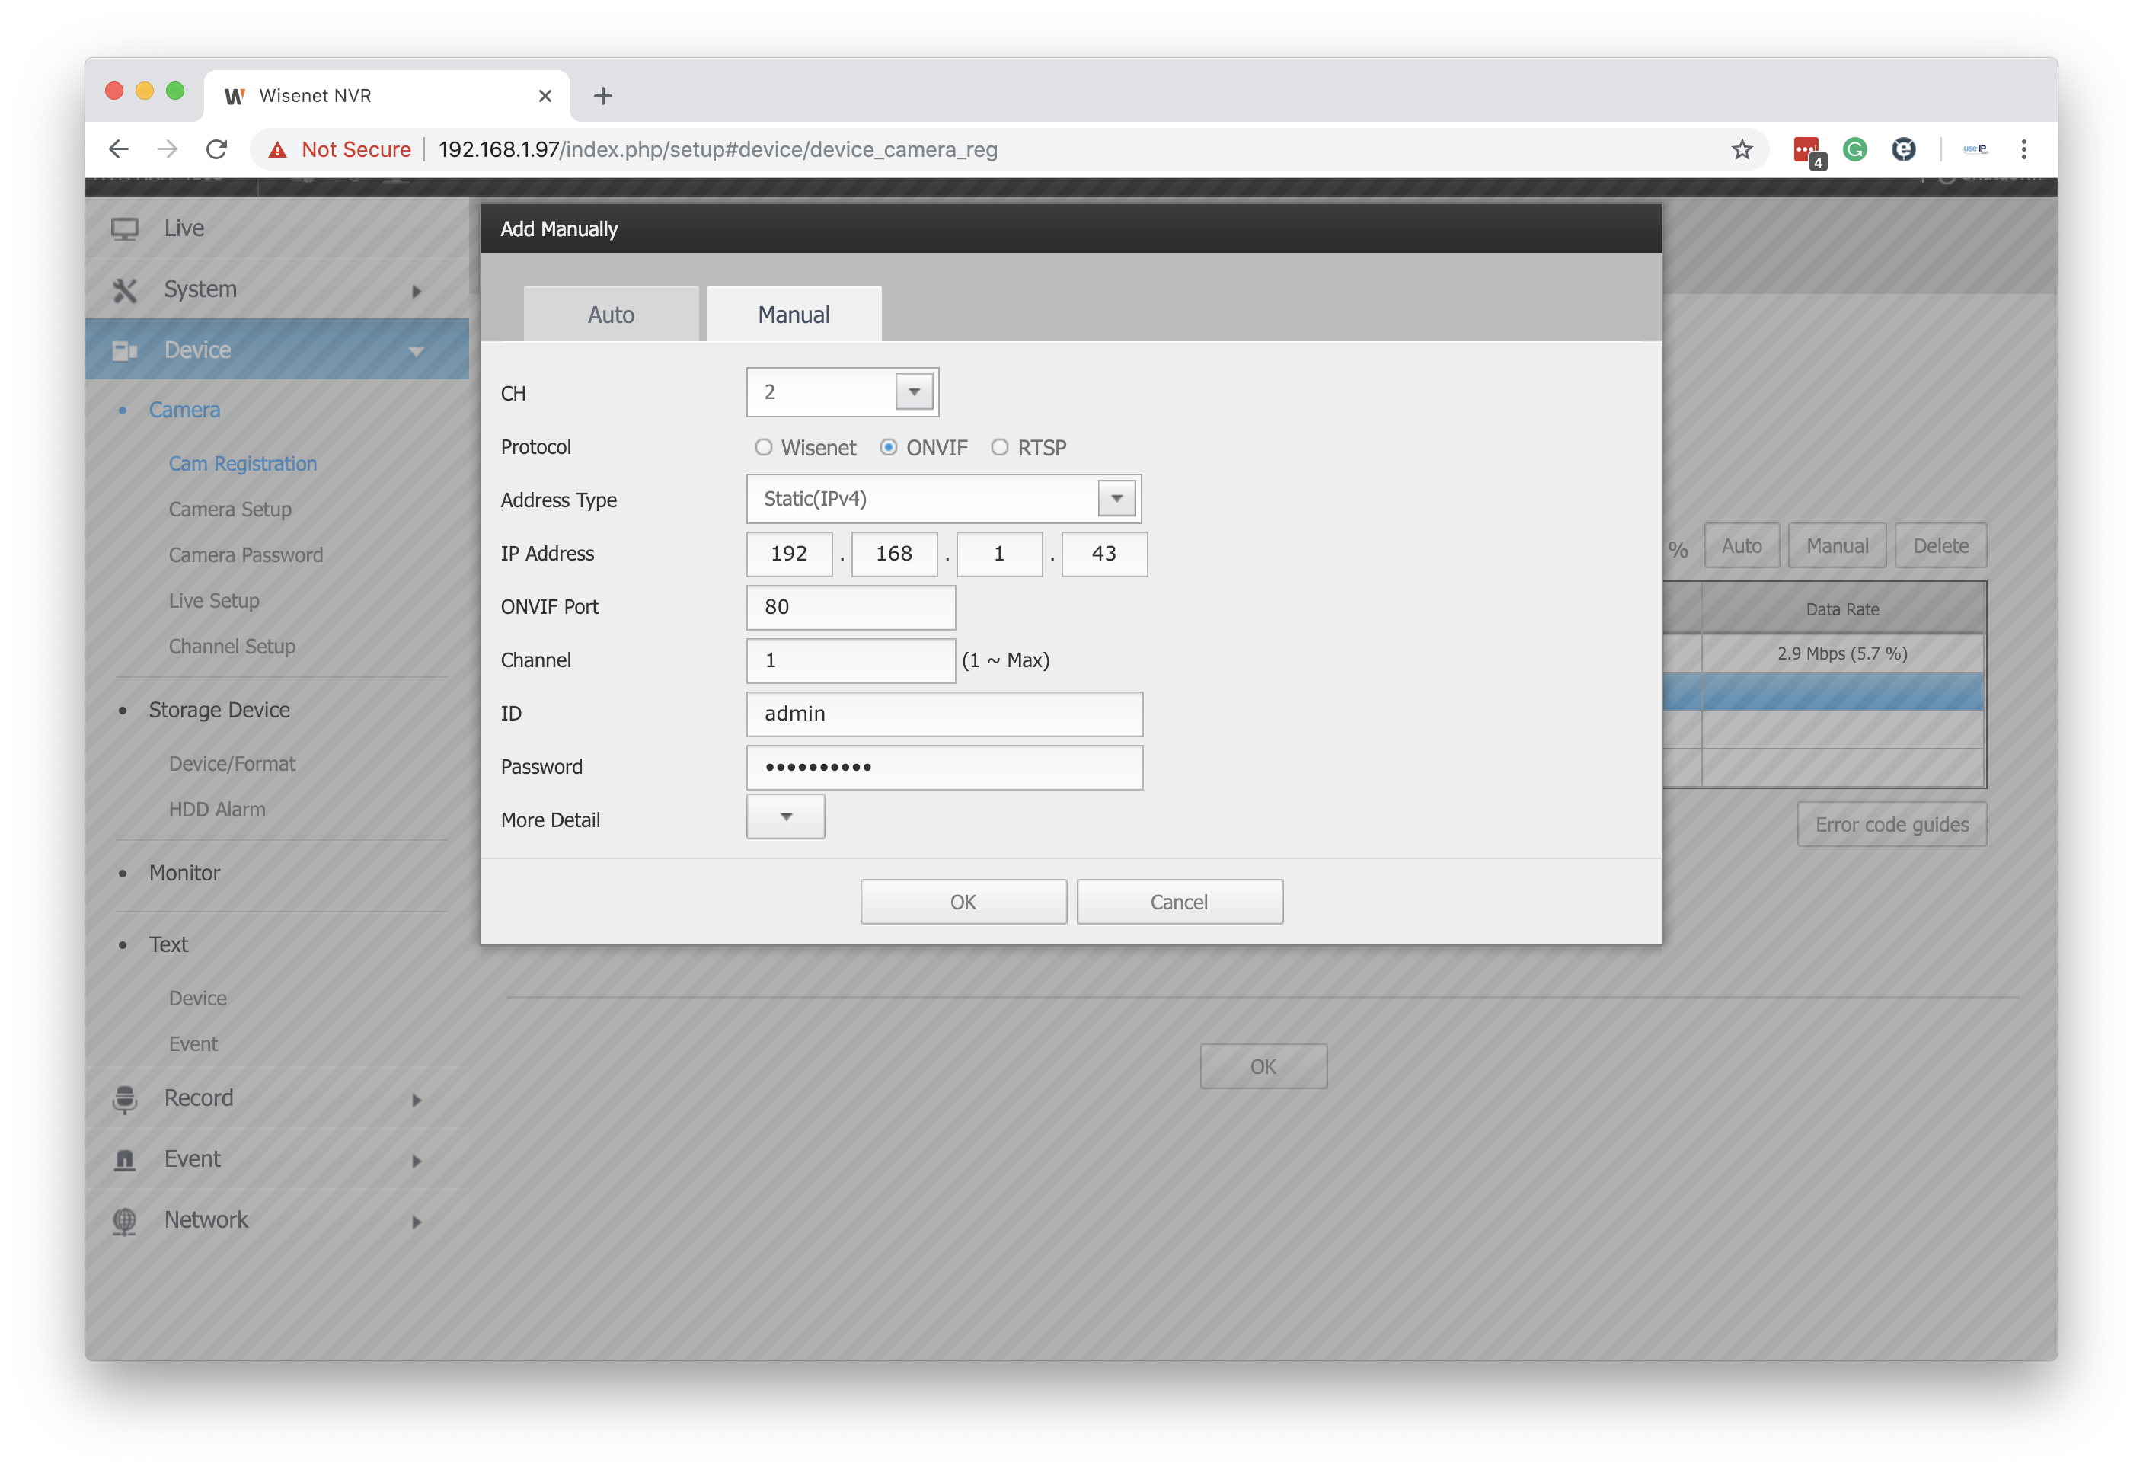Select the Wisenet protocol radio button
Image resolution: width=2143 pixels, height=1473 pixels.
point(763,448)
